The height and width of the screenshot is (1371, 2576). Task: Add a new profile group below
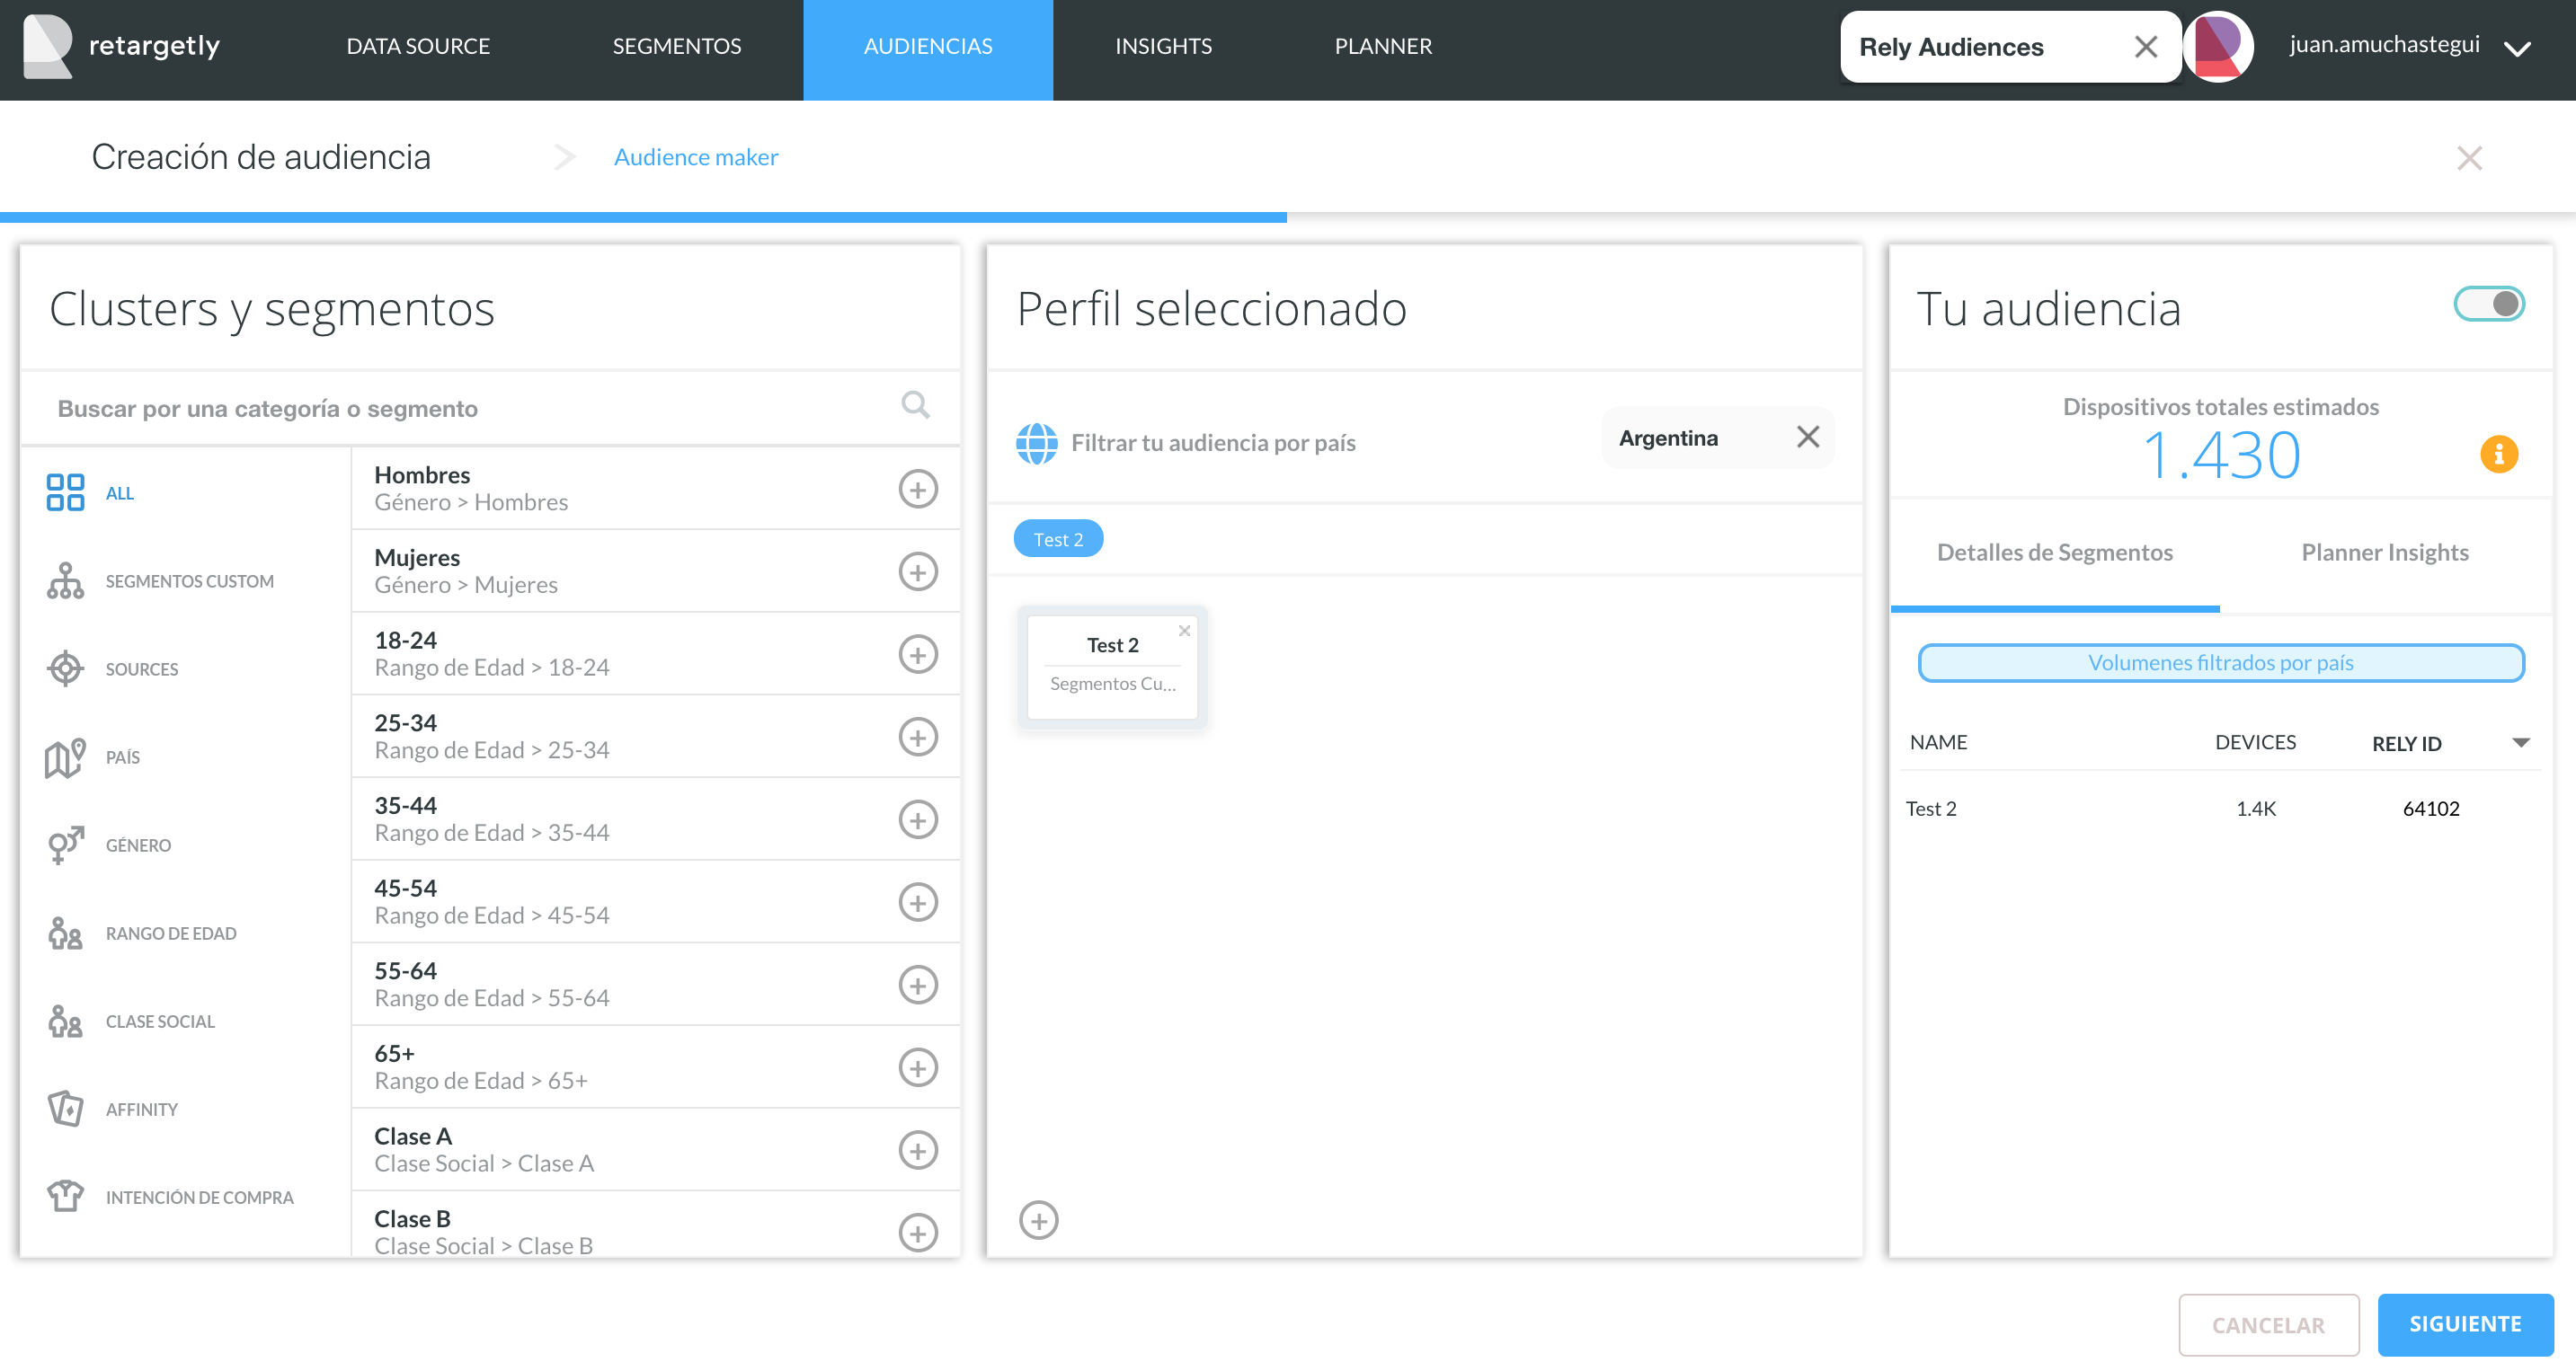1038,1220
